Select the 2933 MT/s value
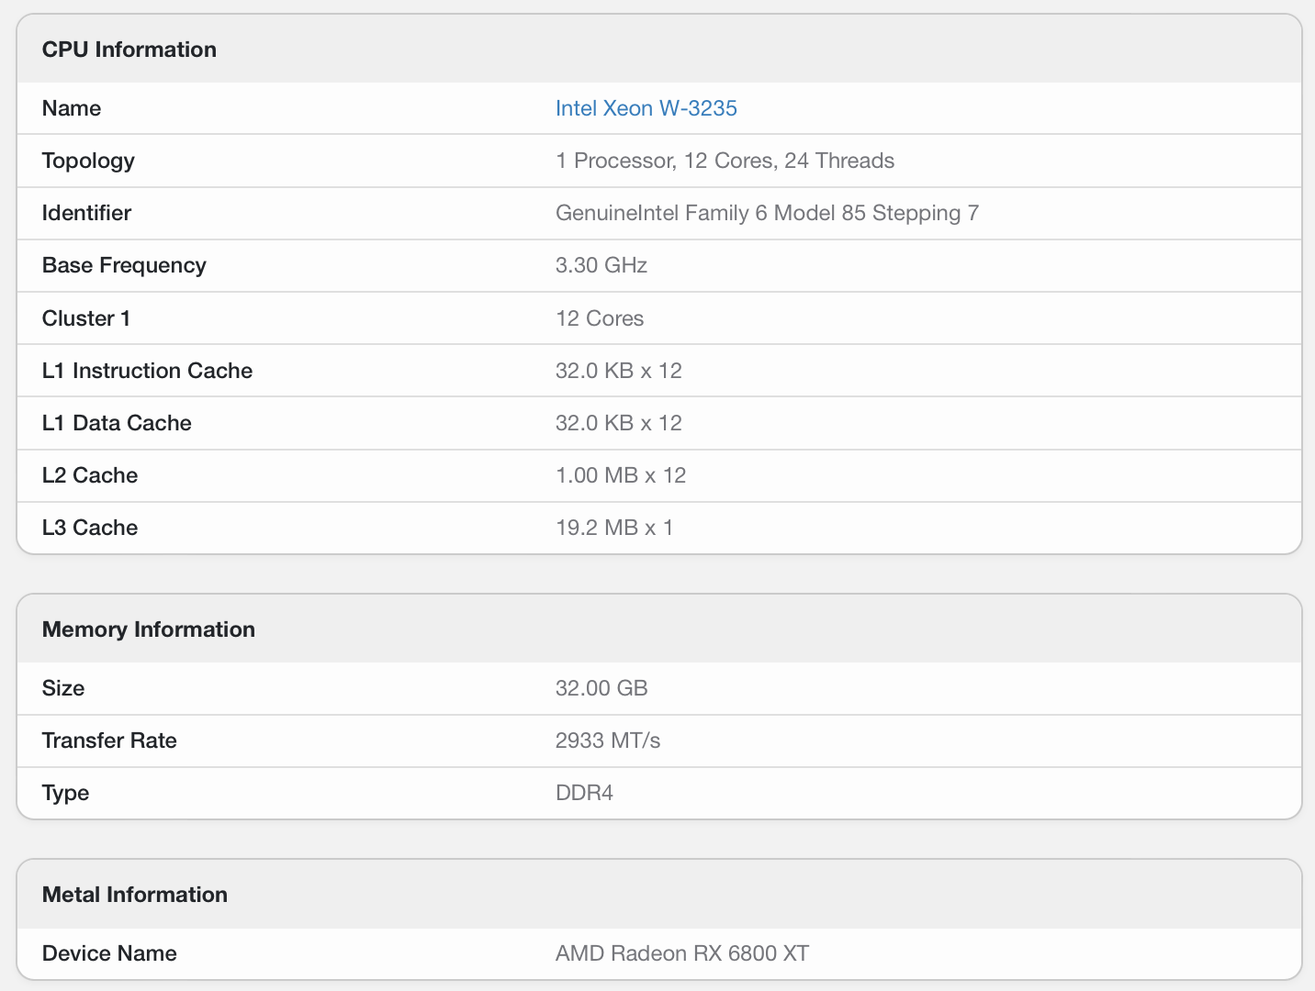The height and width of the screenshot is (991, 1315). [608, 740]
